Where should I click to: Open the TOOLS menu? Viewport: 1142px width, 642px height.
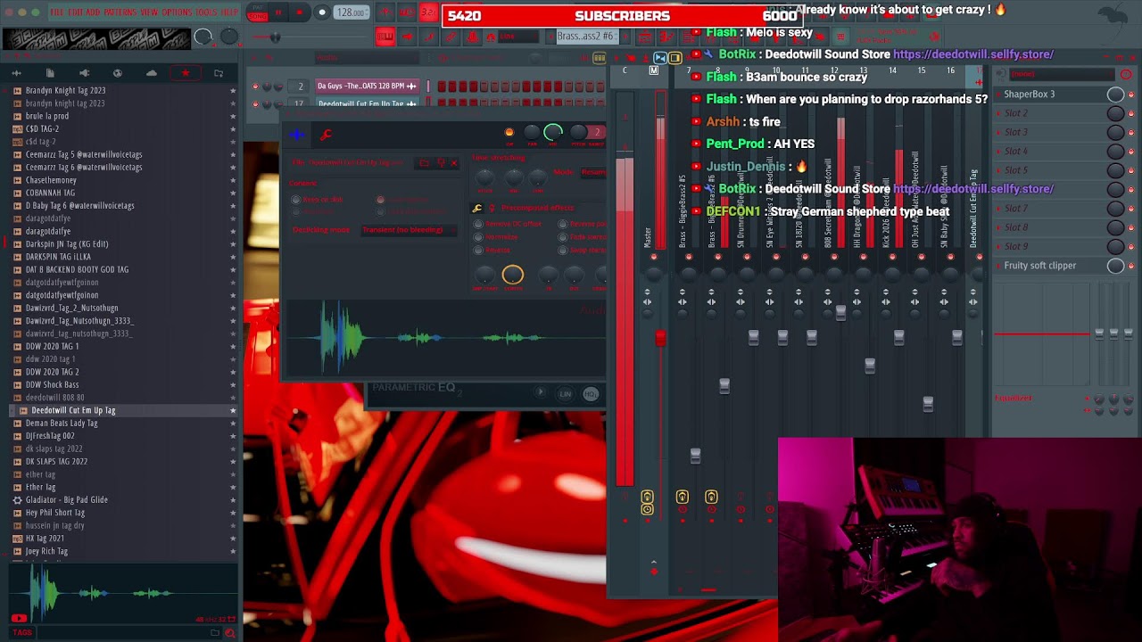coord(206,12)
